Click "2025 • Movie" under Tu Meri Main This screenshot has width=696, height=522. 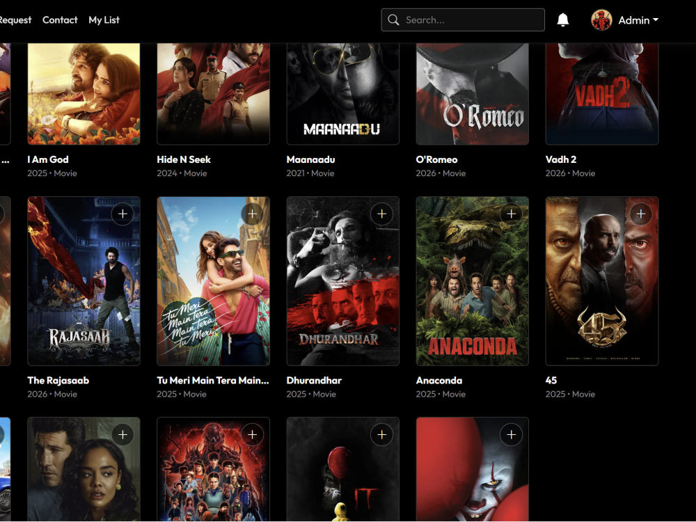182,394
